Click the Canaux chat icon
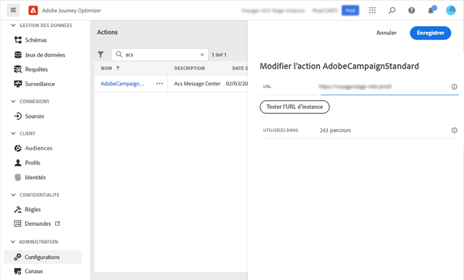This screenshot has height=280, width=464. click(18, 271)
